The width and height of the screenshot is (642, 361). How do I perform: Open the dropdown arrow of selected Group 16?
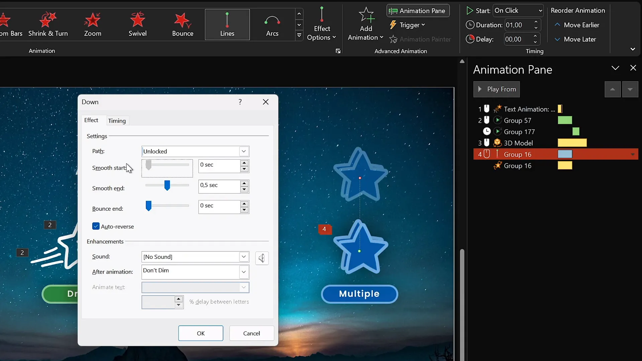coord(633,154)
